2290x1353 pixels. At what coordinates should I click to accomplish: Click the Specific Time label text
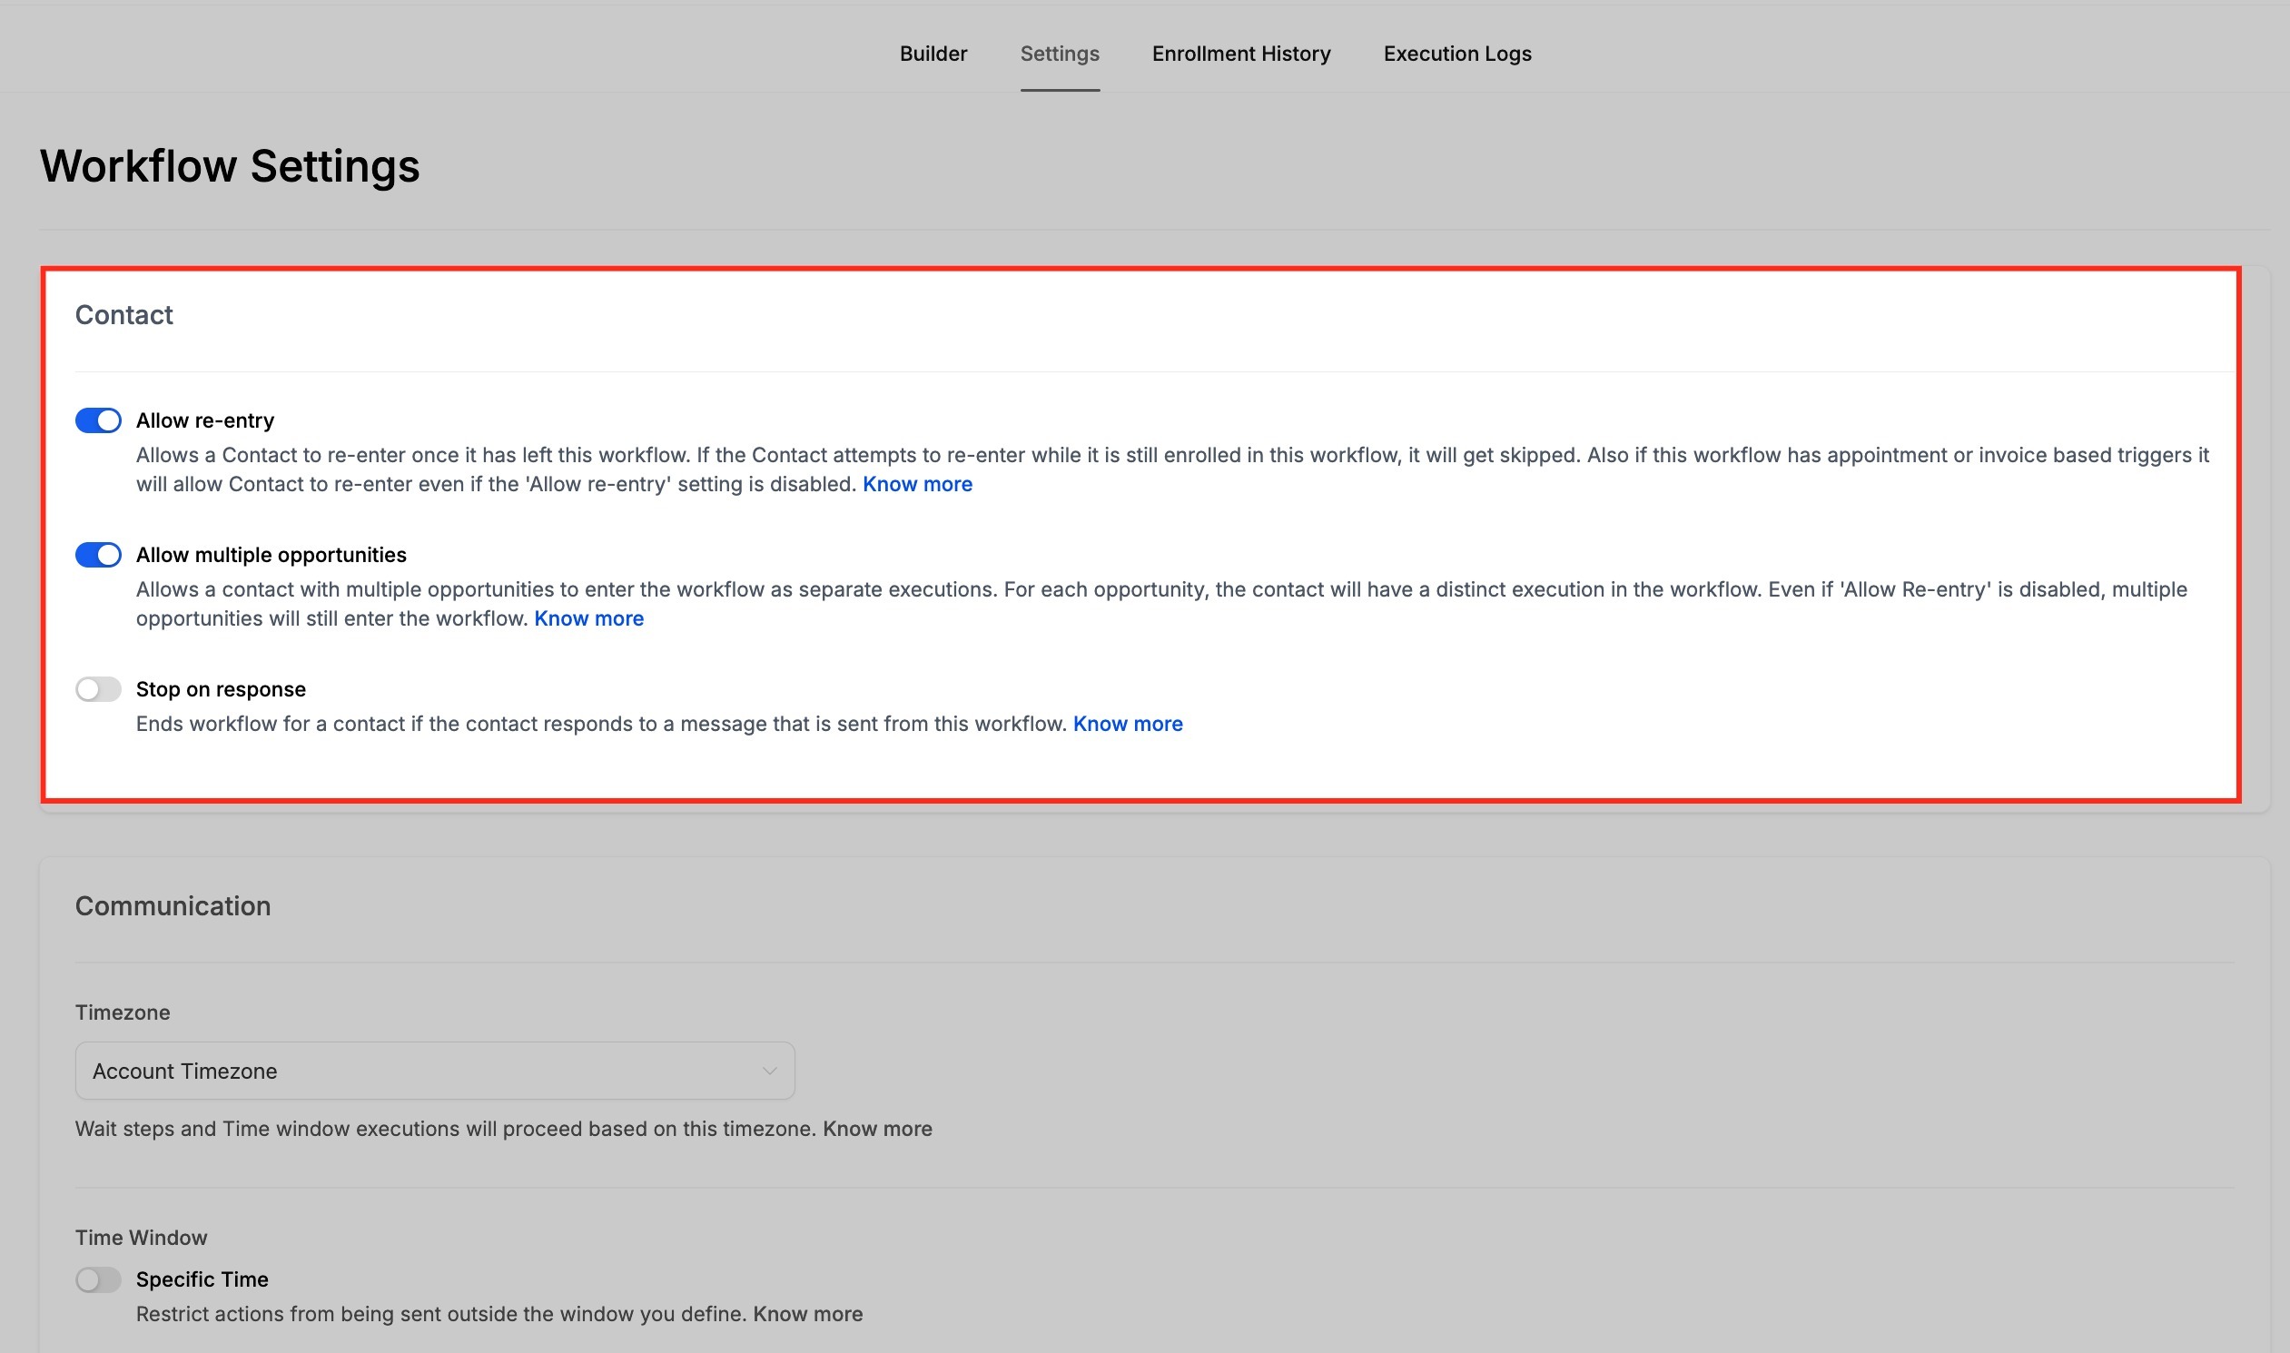pos(202,1279)
